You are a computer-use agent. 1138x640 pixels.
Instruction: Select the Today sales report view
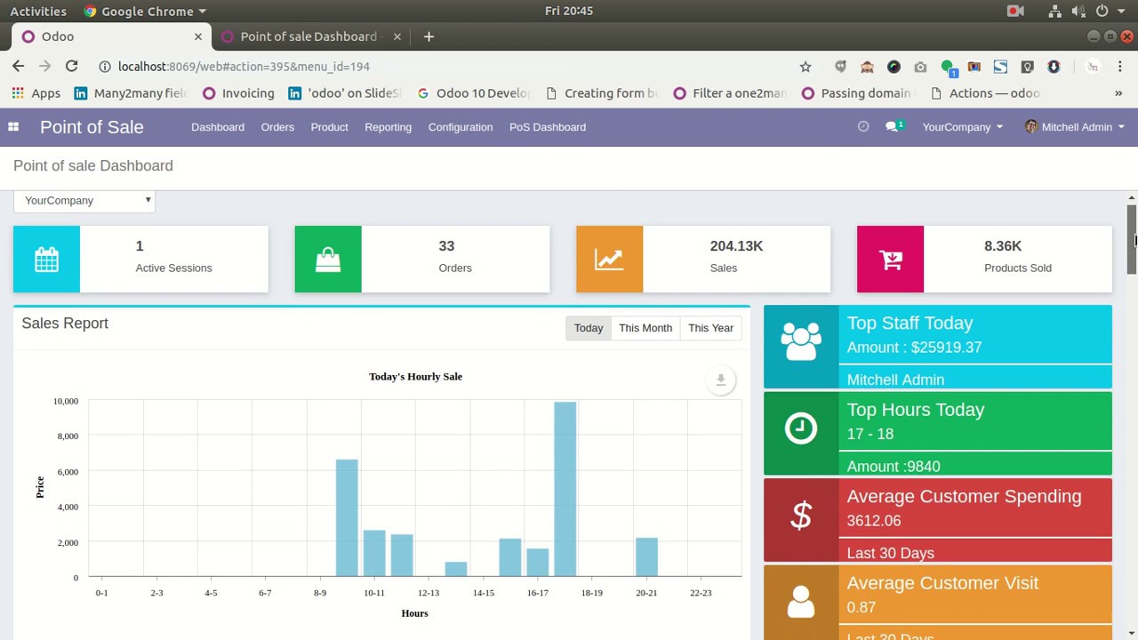click(x=588, y=327)
